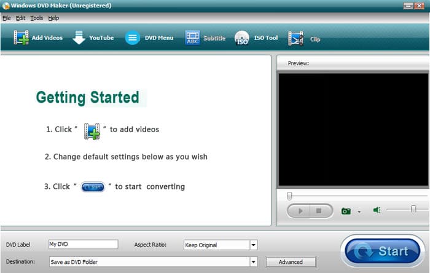Open the YouTube download tool

[x=79, y=38]
